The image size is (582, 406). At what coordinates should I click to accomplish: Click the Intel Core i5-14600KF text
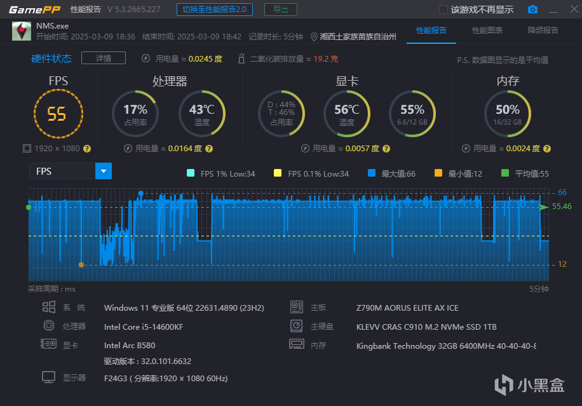[x=144, y=327]
